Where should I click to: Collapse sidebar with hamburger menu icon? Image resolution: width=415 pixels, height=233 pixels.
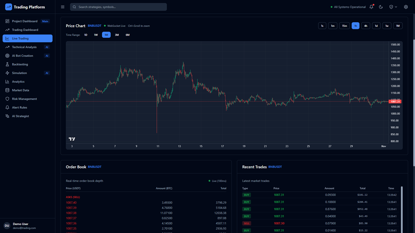63,7
